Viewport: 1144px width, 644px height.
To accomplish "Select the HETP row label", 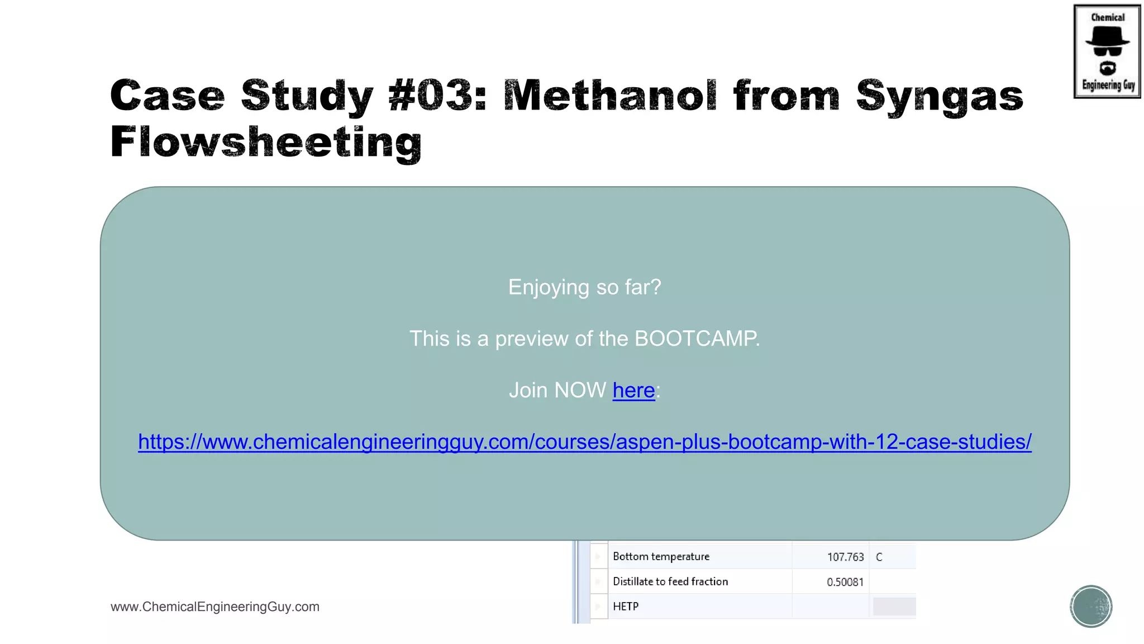I will point(626,607).
